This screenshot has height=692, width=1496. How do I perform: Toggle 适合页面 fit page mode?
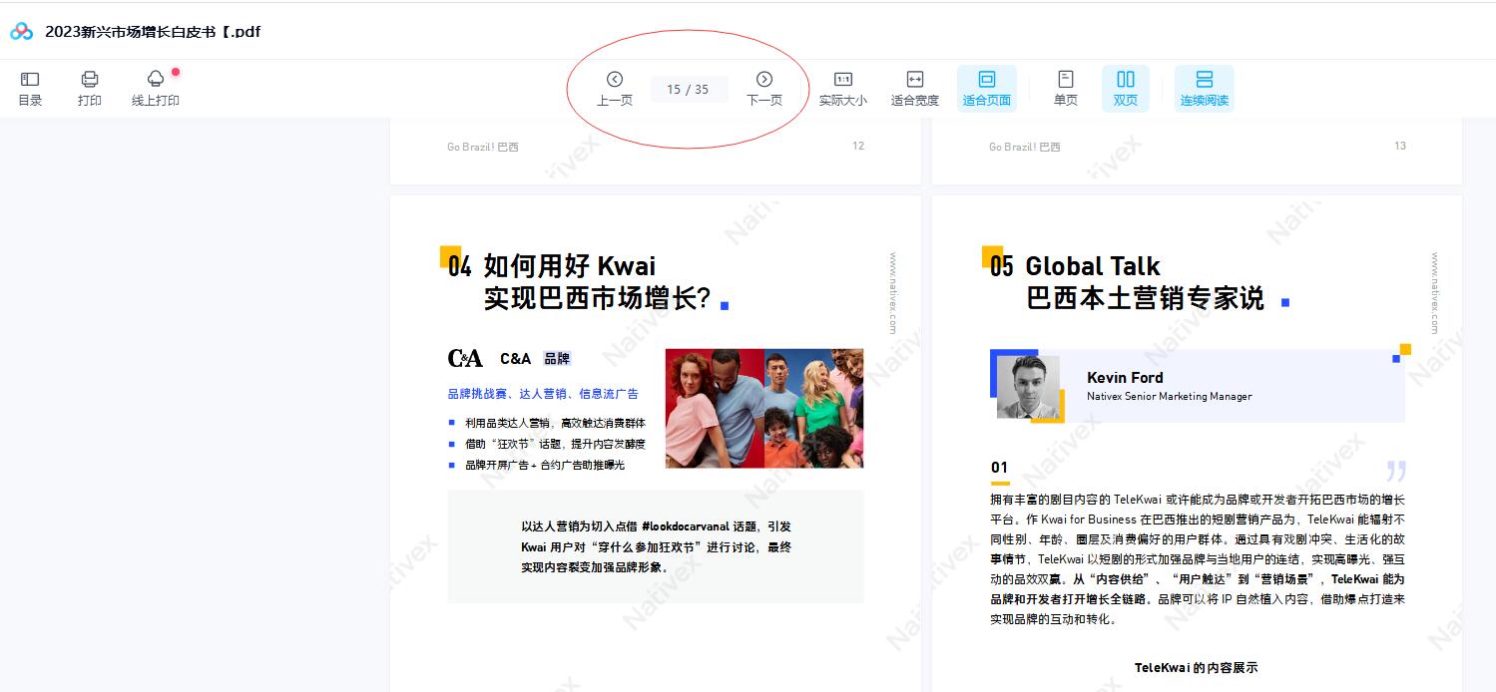[x=986, y=88]
